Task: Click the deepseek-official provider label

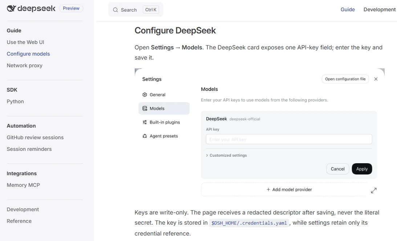Action: pyautogui.click(x=244, y=119)
